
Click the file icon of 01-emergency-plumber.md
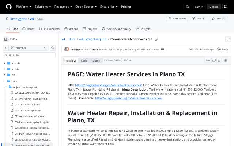(x=12, y=99)
